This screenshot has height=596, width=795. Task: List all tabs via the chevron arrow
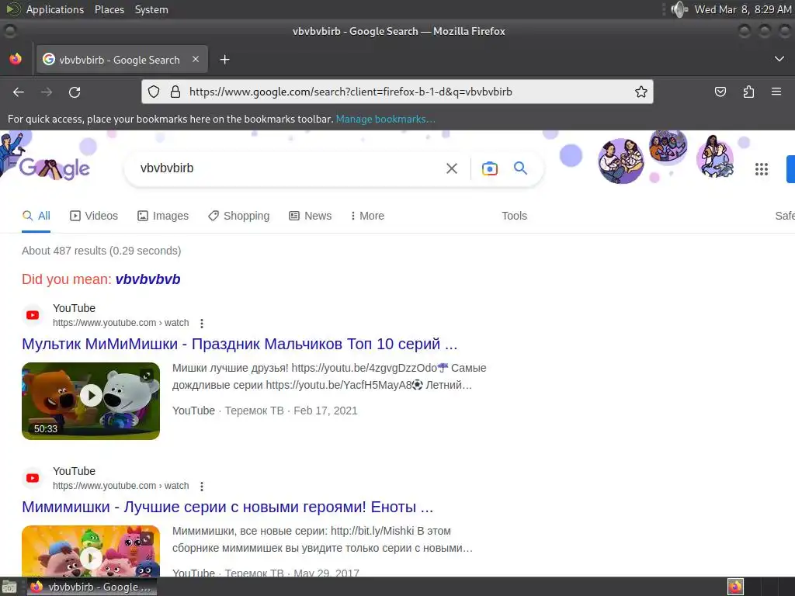click(779, 59)
